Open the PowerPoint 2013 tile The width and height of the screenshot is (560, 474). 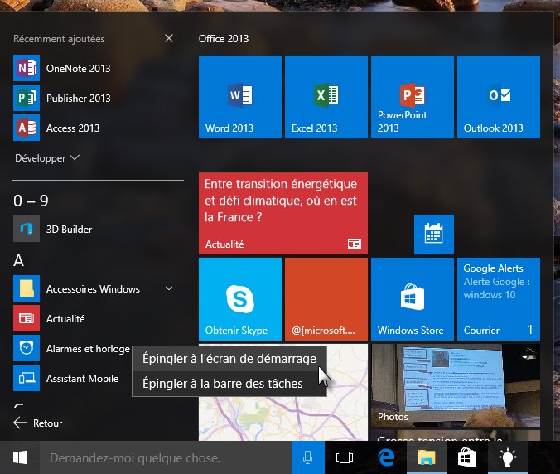click(412, 97)
